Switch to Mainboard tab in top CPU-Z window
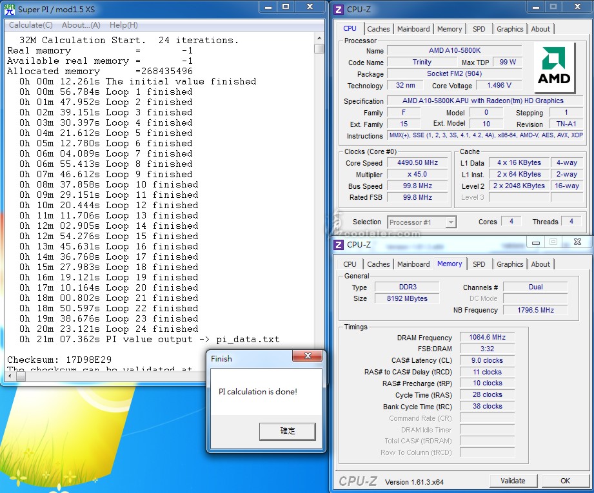 tap(413, 29)
